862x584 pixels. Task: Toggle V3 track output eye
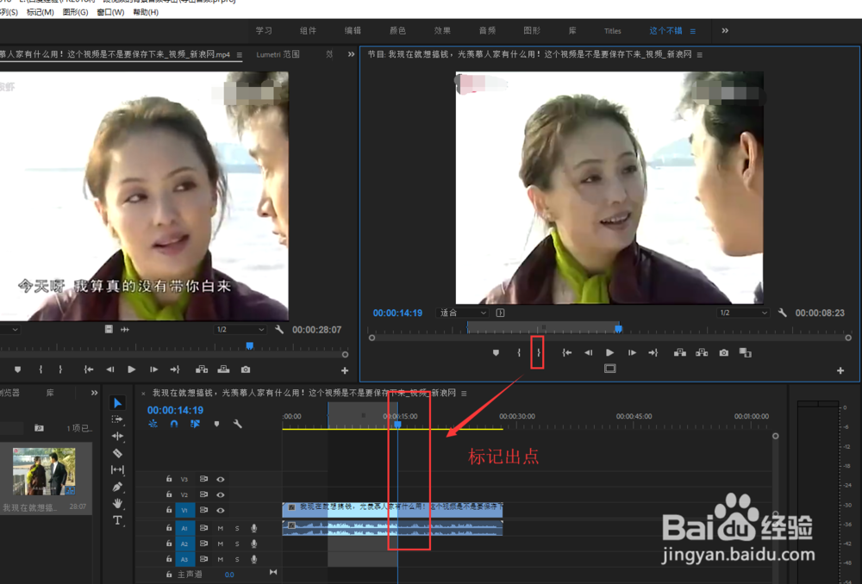[221, 480]
